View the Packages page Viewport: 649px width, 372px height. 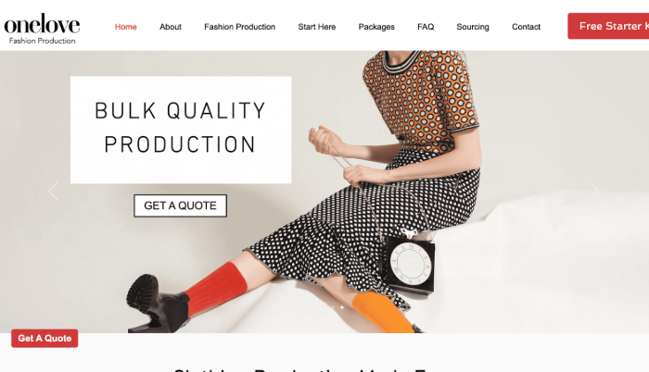pos(376,27)
